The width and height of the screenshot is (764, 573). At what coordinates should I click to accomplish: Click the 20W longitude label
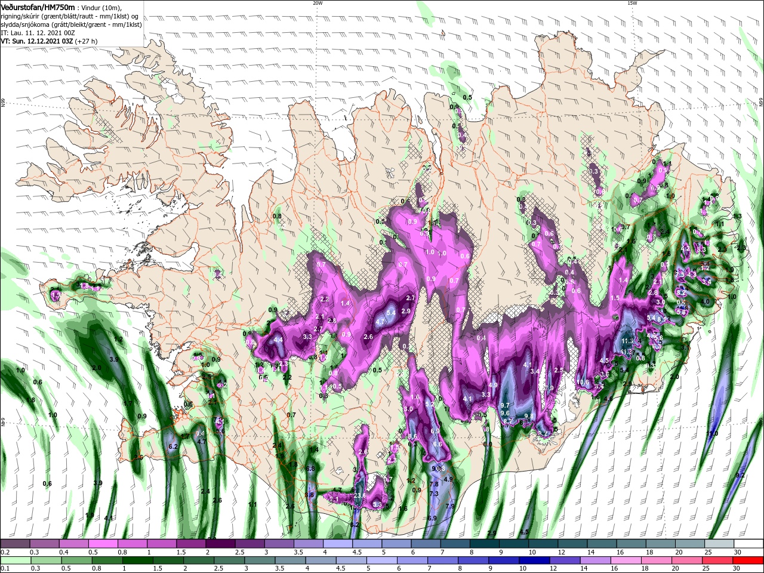point(318,3)
